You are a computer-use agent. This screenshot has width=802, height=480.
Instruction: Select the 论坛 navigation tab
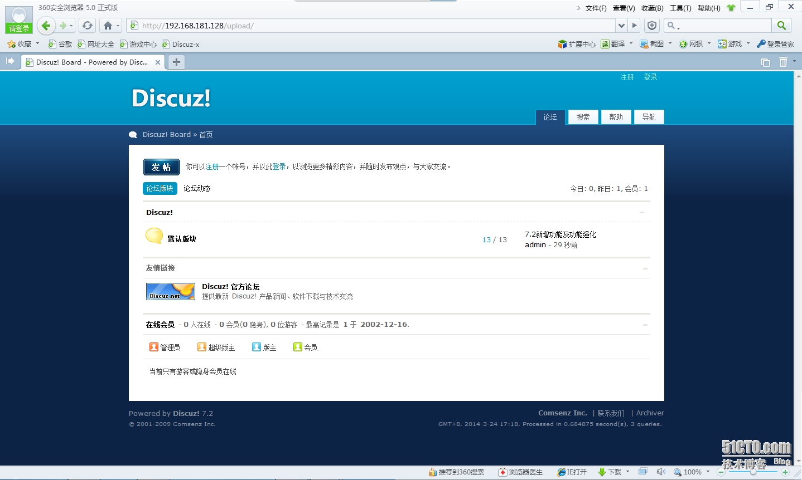click(550, 117)
